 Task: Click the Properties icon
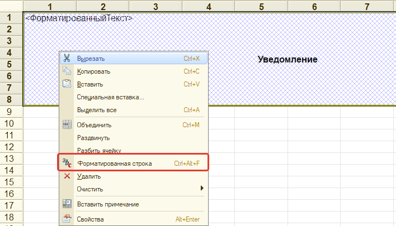point(67,219)
